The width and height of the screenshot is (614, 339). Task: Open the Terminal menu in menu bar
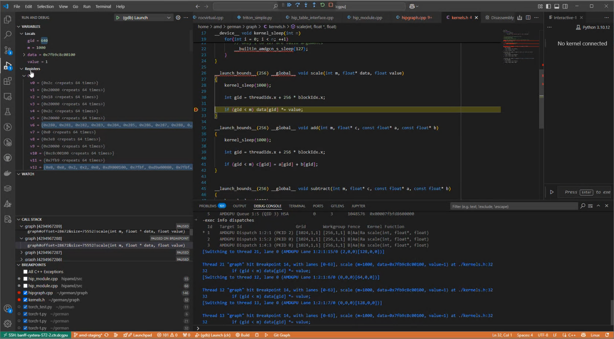coord(103,7)
